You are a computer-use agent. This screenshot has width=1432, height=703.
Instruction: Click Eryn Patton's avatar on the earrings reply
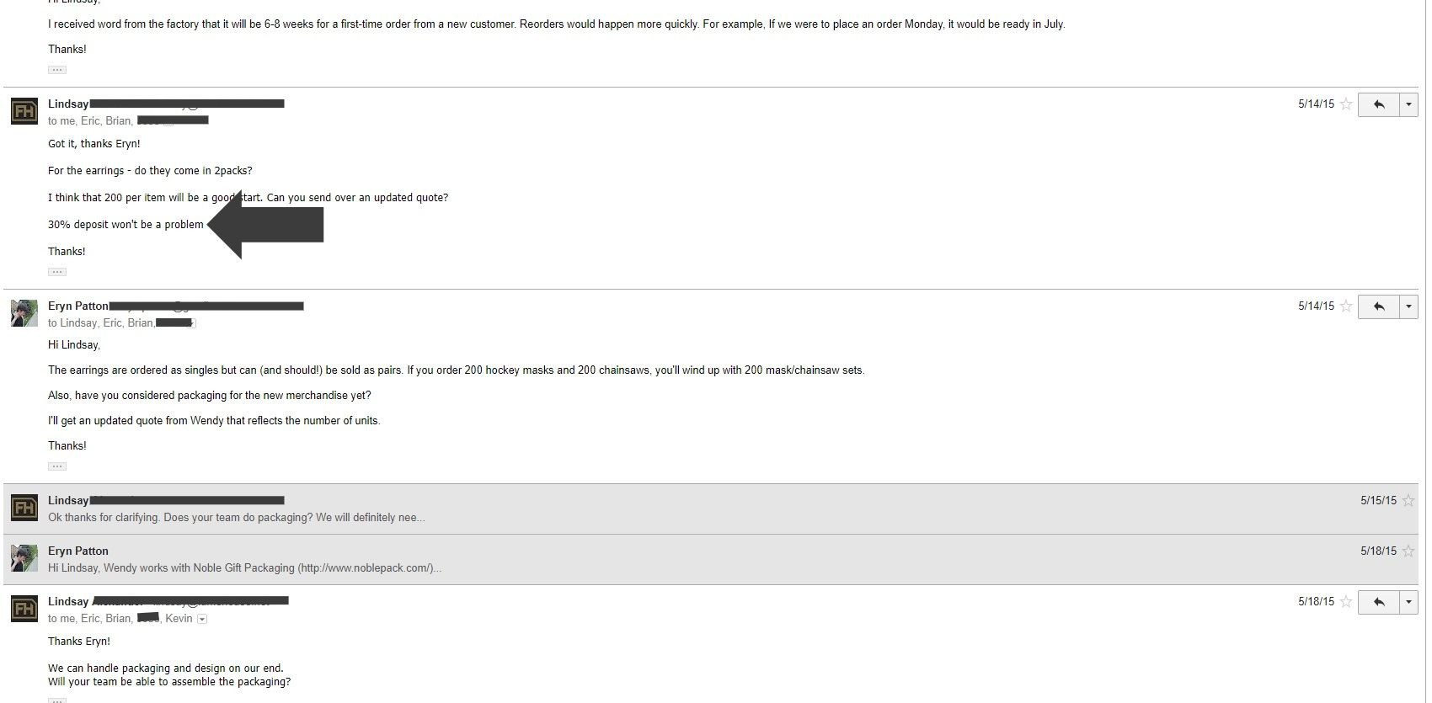[24, 313]
